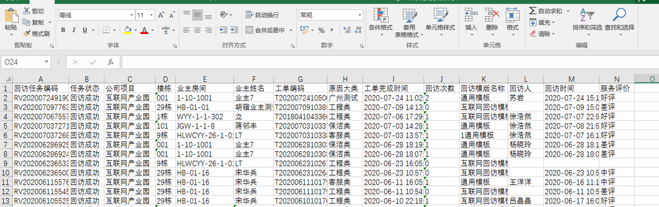Screen dimensions: 659x207
Task: Toggle align text left
Action: (x=187, y=30)
